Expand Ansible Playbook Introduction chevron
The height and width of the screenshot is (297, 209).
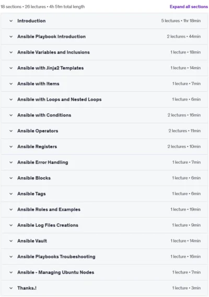[11, 37]
